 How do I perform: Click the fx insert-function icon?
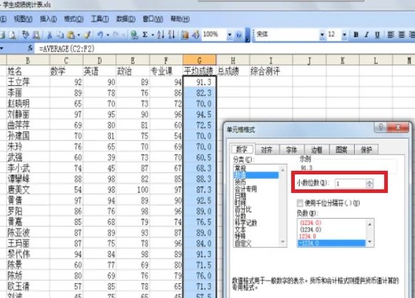[x=30, y=49]
